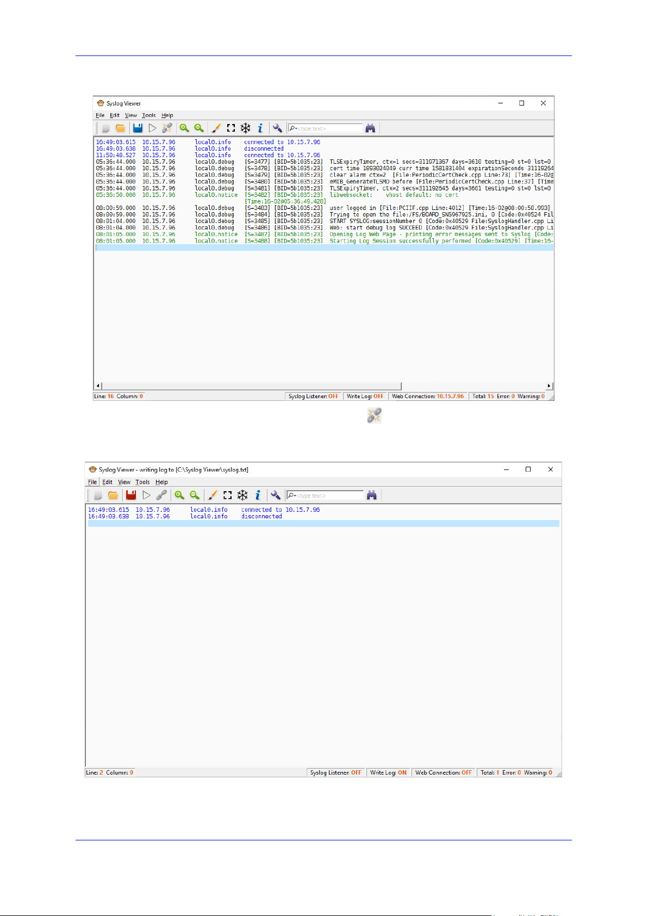The width and height of the screenshot is (648, 916).
Task: Click new file icon in writing-log window
Action: (x=98, y=495)
